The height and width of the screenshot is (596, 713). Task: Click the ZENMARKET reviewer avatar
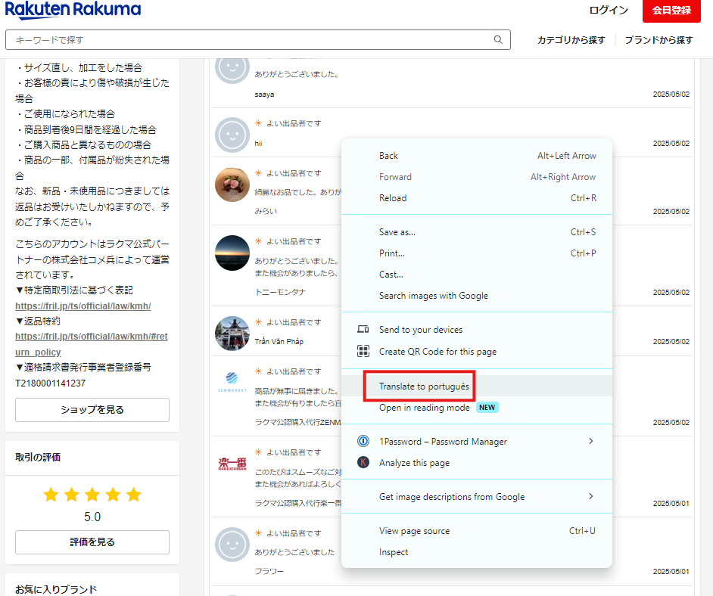[232, 379]
